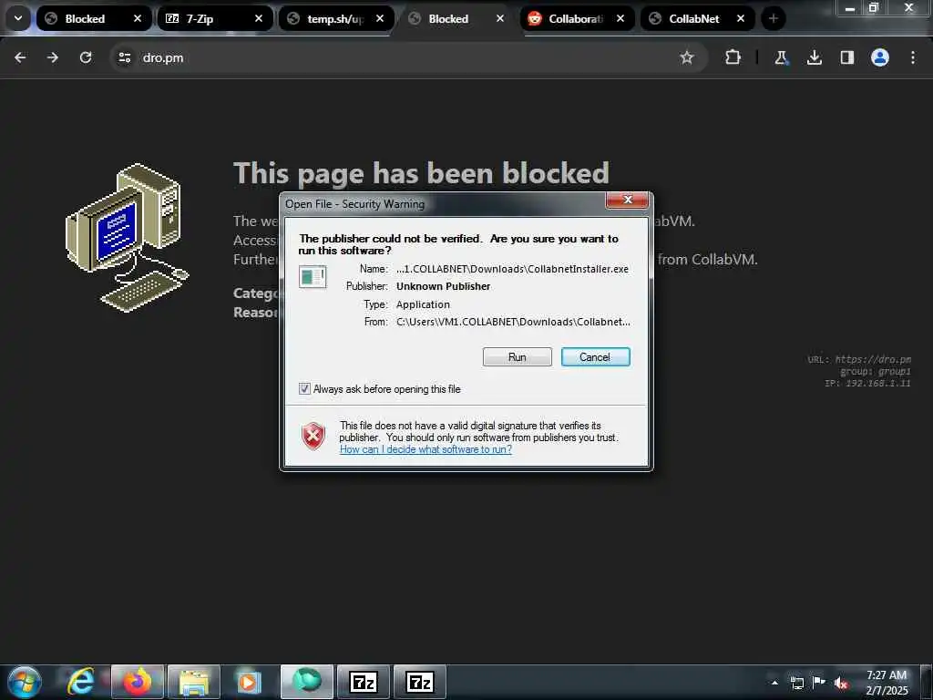Viewport: 933px width, 700px height.
Task: Launch Internet Explorer from taskbar
Action: coord(80,682)
